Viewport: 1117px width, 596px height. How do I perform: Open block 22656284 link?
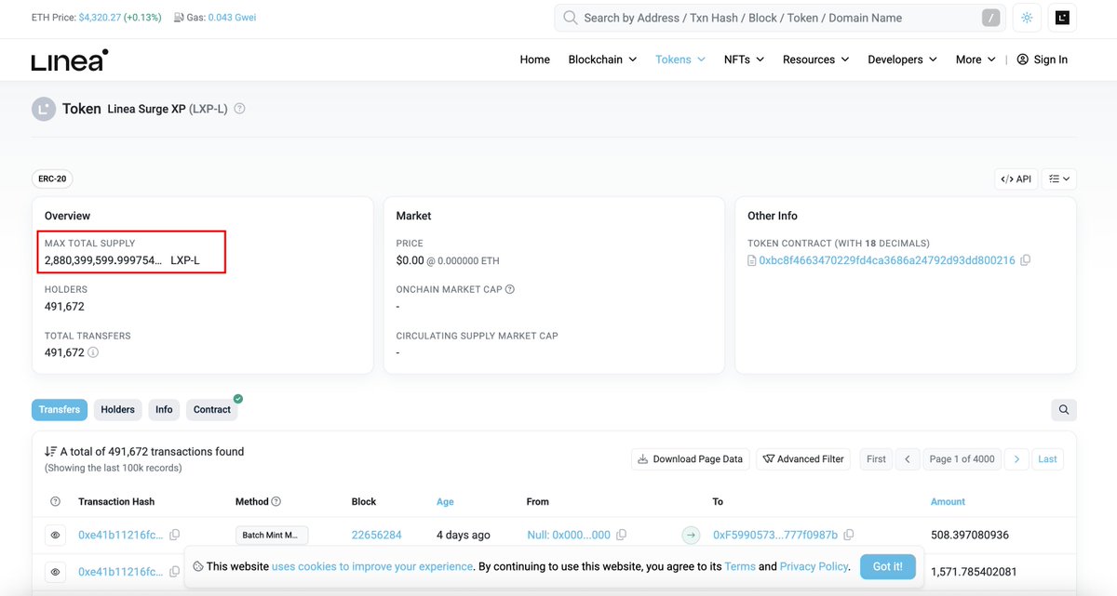point(376,535)
